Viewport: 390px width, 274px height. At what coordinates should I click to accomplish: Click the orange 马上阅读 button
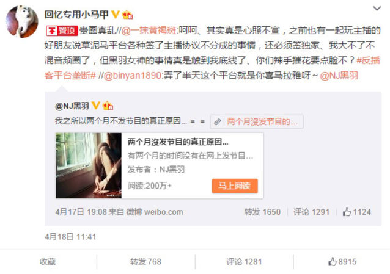click(235, 186)
